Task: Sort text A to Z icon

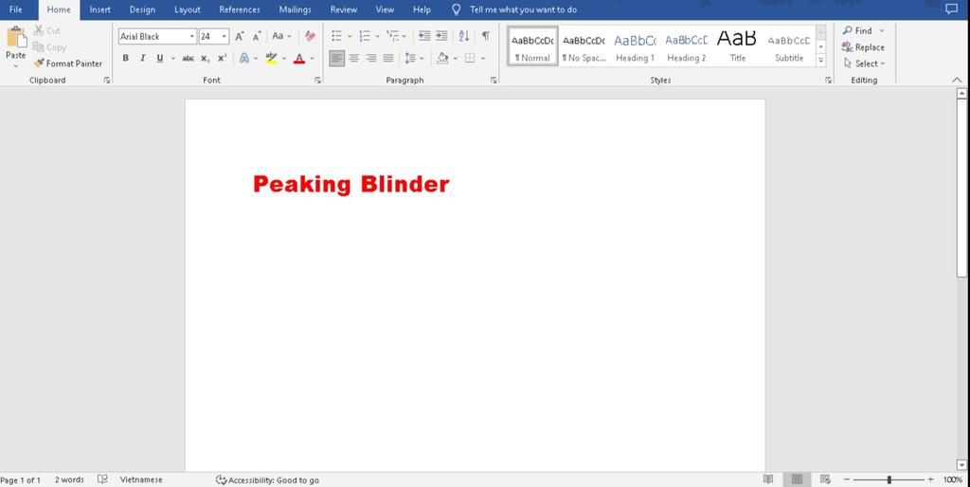Action: pyautogui.click(x=464, y=36)
